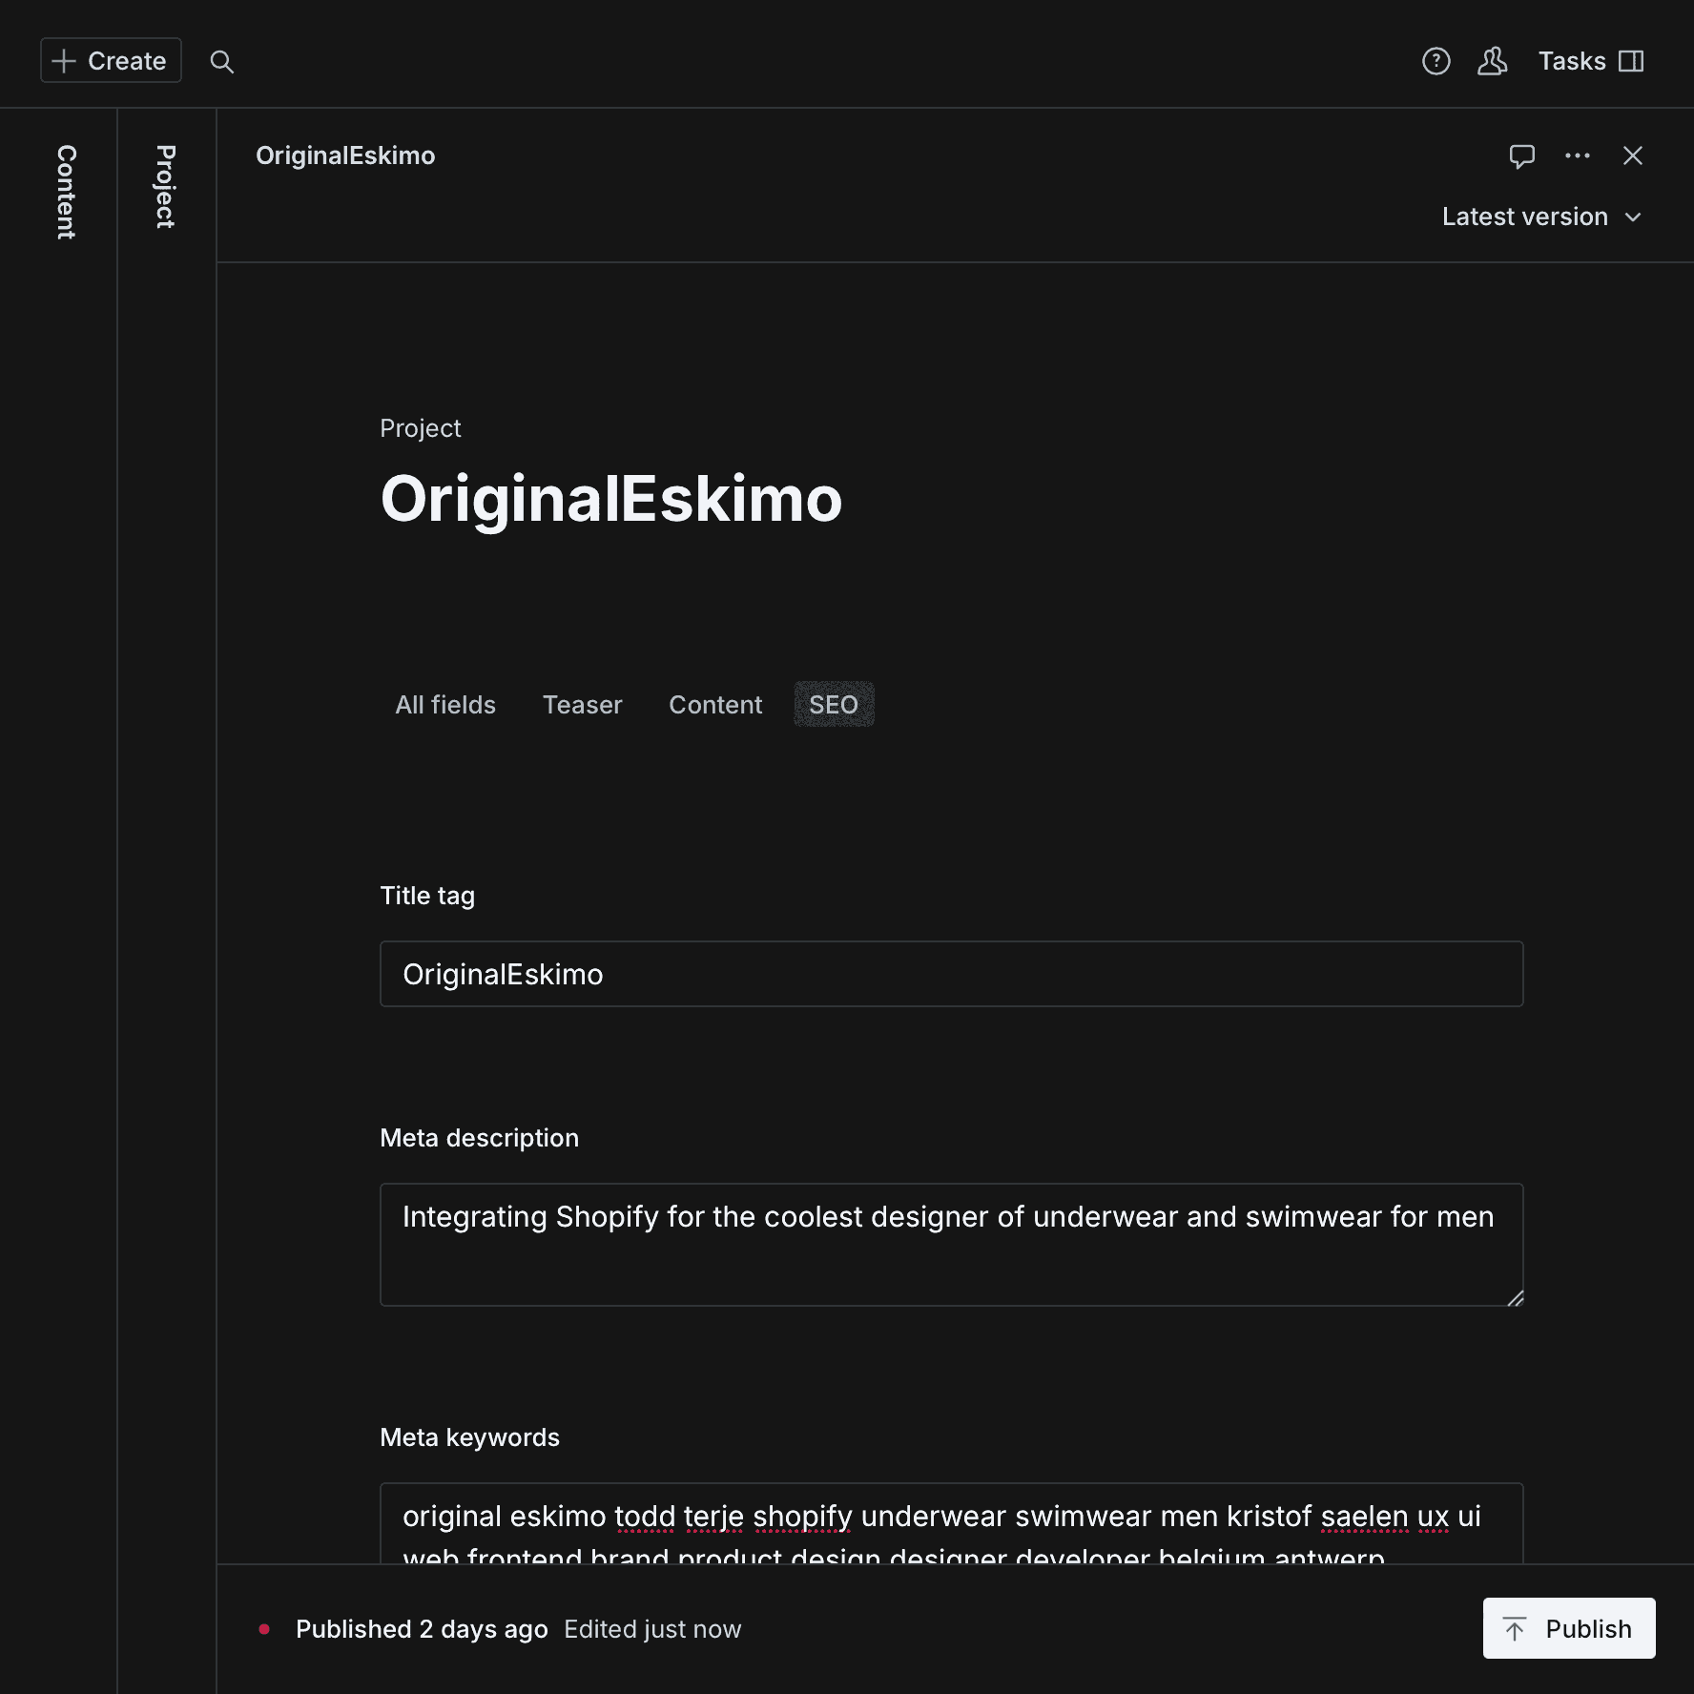Close the OriginalEskimo document pane

1633,155
